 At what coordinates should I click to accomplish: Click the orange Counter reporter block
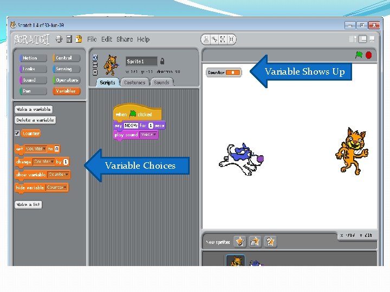(31, 134)
